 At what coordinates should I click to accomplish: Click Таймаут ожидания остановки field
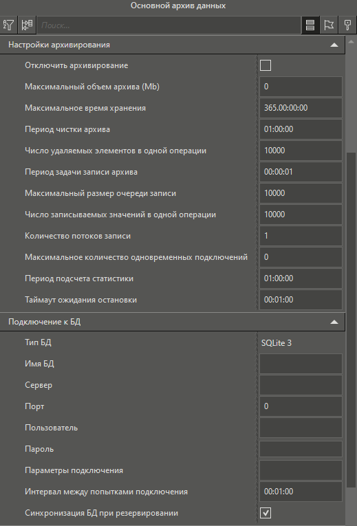(301, 300)
